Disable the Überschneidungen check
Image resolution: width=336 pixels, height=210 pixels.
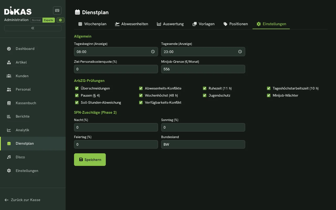pos(77,88)
